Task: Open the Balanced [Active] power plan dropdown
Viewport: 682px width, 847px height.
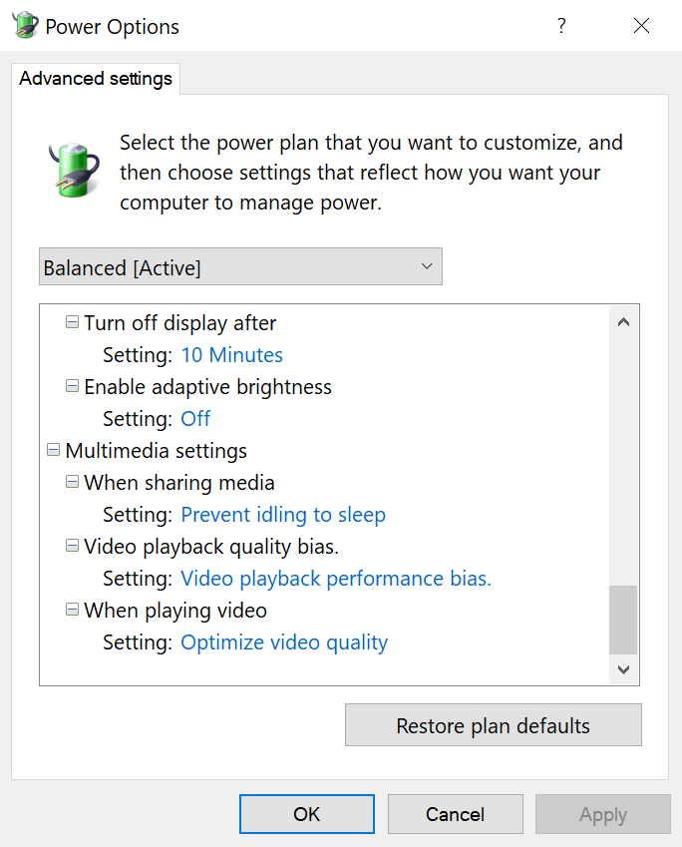Action: (x=241, y=266)
